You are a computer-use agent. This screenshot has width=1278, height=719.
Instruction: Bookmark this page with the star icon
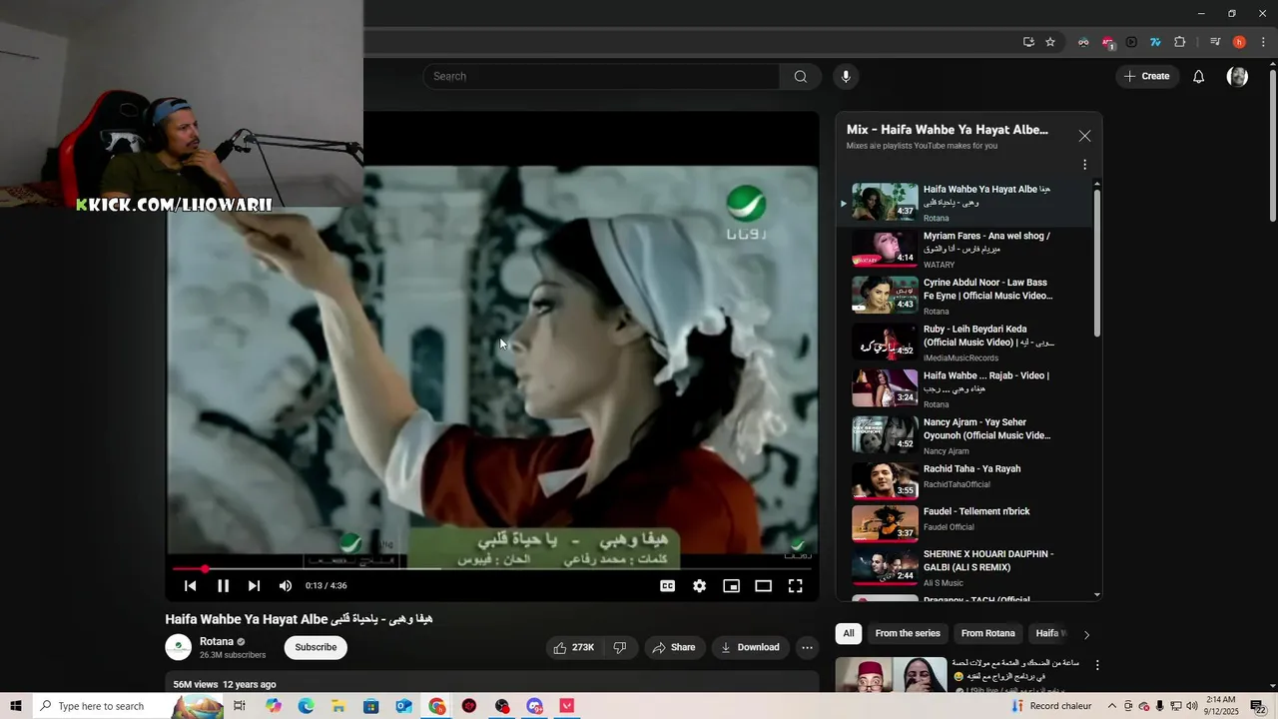[x=1050, y=42]
